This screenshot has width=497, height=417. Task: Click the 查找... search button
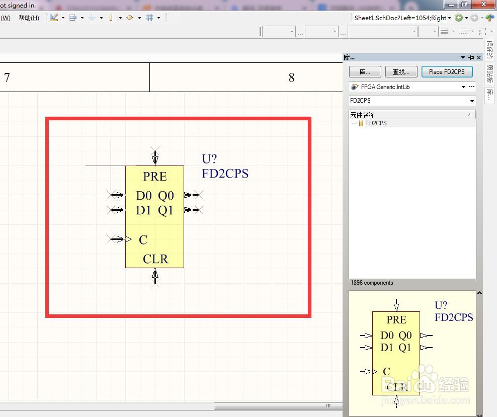tap(401, 72)
